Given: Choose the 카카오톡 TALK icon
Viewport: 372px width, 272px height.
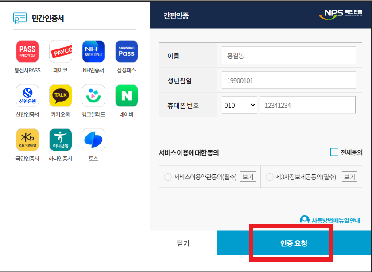Looking at the screenshot, I should click(61, 95).
